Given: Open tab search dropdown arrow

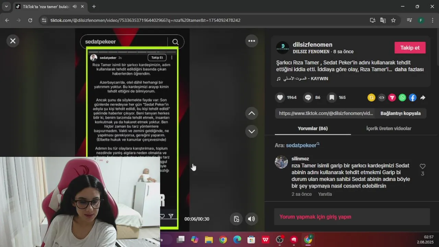Looking at the screenshot, I should tap(6, 7).
